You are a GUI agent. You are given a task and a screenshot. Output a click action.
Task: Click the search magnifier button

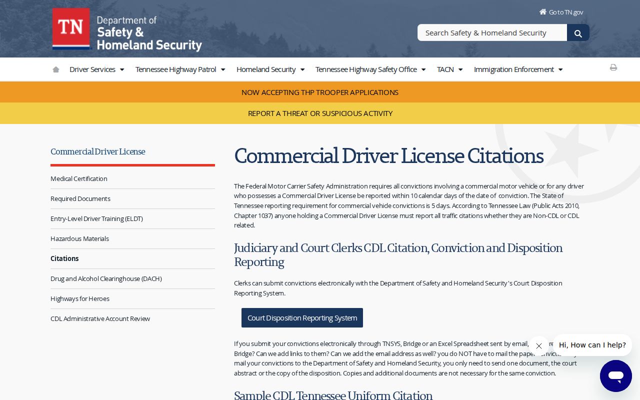point(578,33)
